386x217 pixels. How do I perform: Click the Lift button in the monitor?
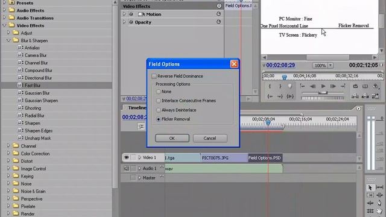pos(355,96)
